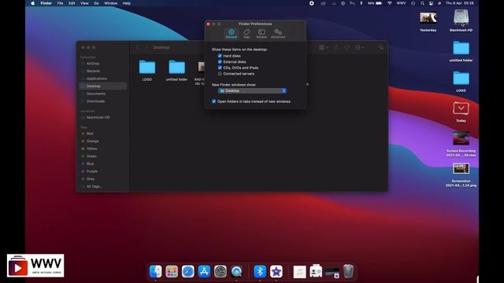Select the Green tag in sidebar
504x283 pixels.
tap(103, 156)
